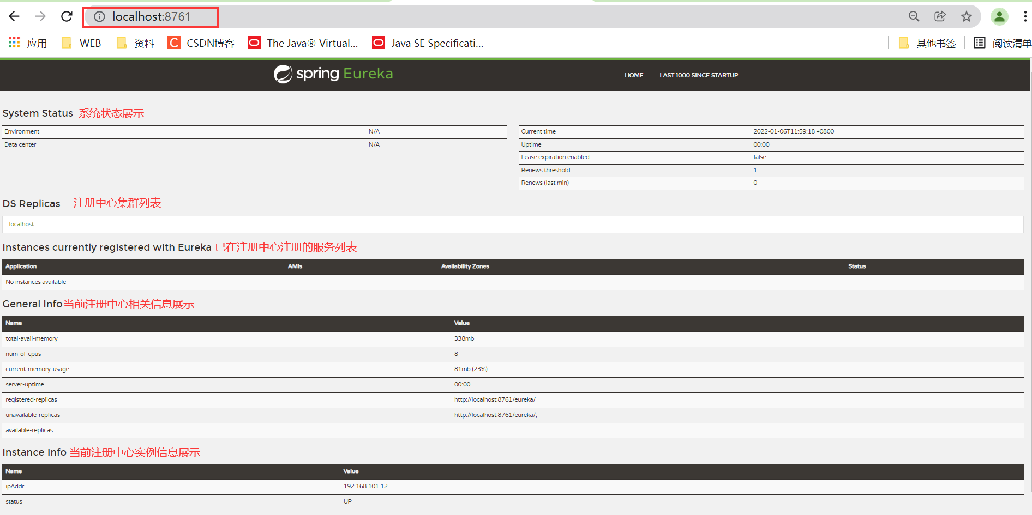Select the ipAddr value 192.168.101.12
This screenshot has width=1032, height=515.
[x=365, y=486]
